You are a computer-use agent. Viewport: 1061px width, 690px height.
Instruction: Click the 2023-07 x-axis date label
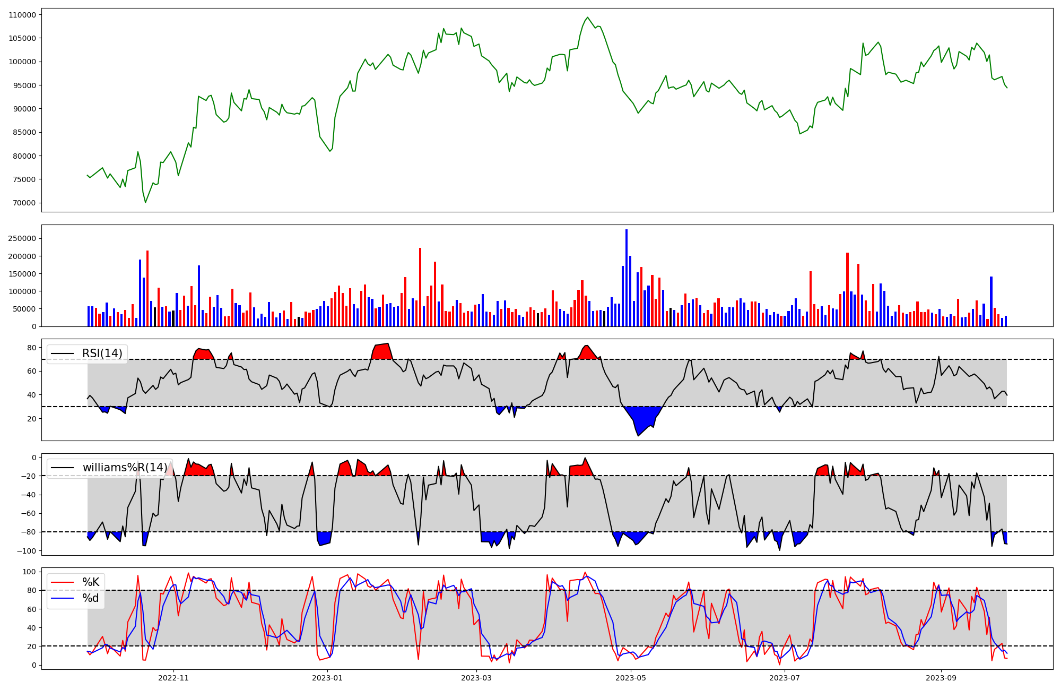coord(785,678)
